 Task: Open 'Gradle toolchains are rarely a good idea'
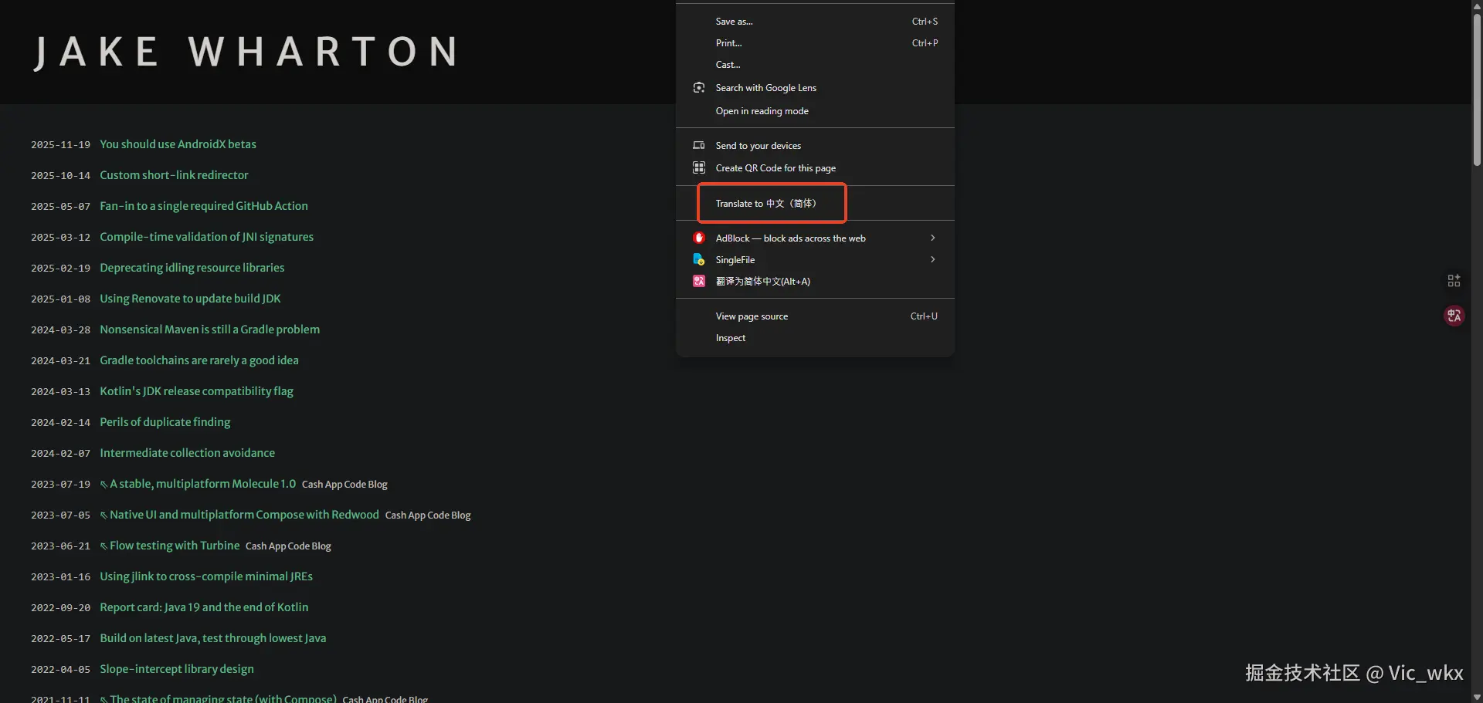pos(199,360)
